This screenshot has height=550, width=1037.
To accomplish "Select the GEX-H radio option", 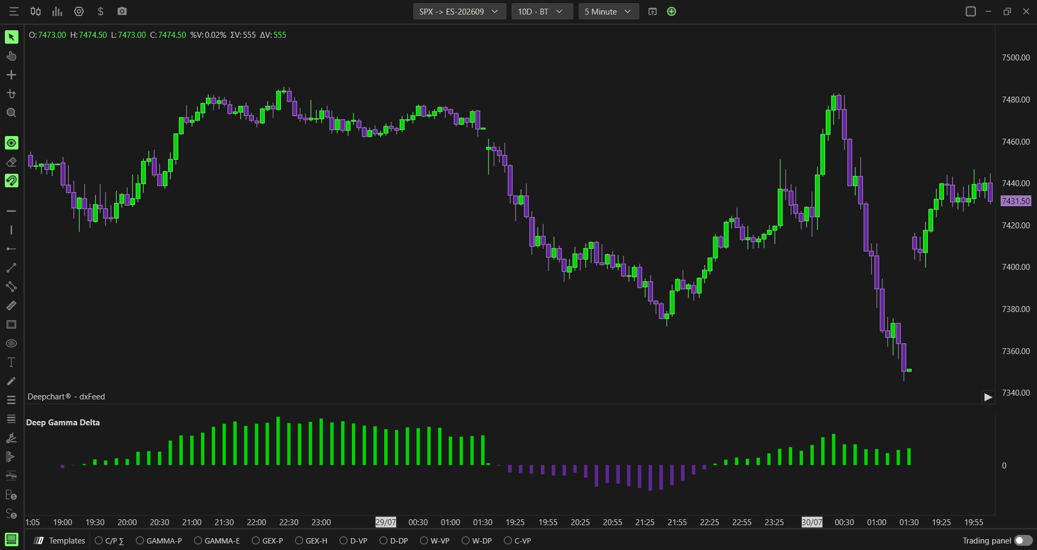I will pyautogui.click(x=311, y=540).
